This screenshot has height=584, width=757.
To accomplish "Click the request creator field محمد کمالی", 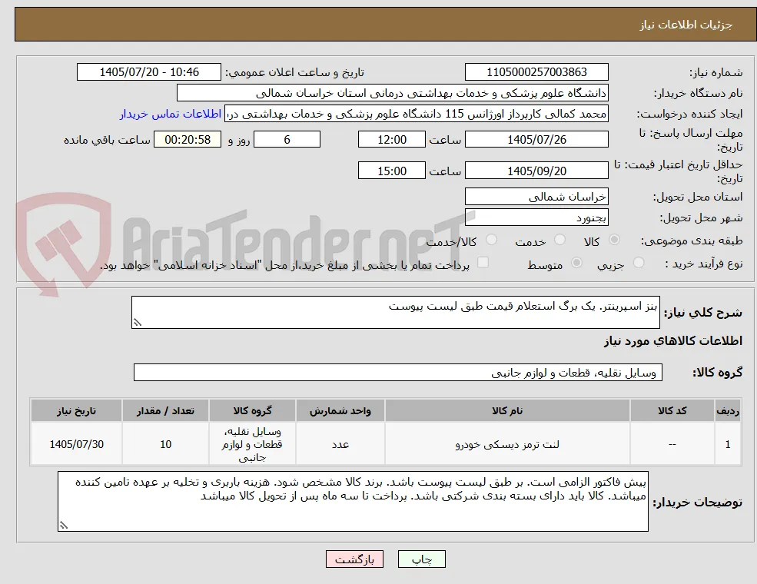I will click(417, 114).
